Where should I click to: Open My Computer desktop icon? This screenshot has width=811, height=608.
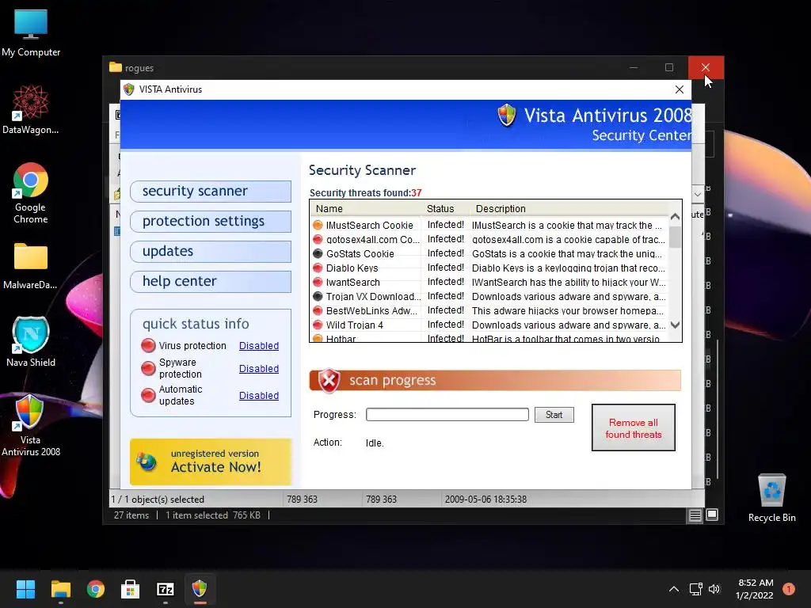coord(31,32)
